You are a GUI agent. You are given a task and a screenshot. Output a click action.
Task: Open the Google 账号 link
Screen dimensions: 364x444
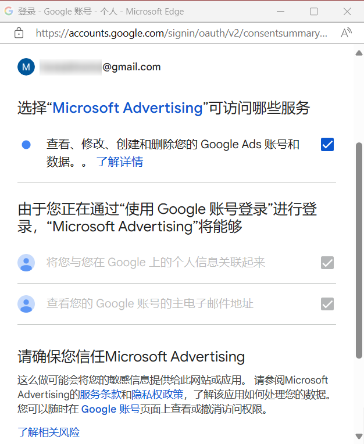point(110,409)
